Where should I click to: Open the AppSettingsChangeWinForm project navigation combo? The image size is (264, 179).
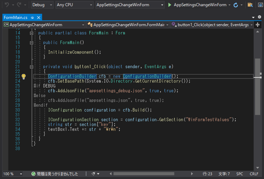(x=44, y=25)
